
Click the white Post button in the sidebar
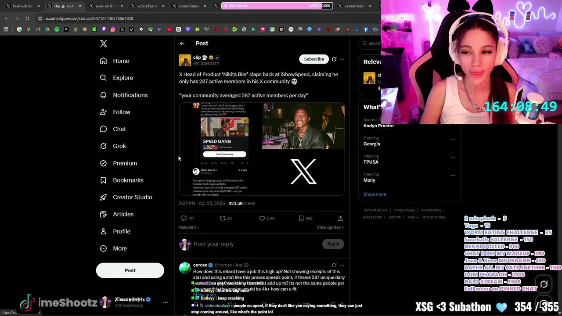click(130, 270)
